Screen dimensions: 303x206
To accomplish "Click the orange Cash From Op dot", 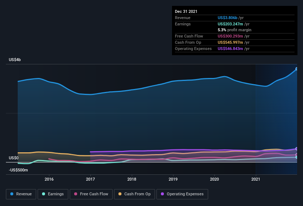I will tap(120, 194).
